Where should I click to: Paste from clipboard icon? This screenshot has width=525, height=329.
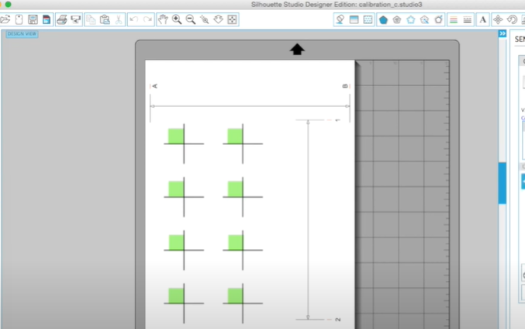point(105,19)
